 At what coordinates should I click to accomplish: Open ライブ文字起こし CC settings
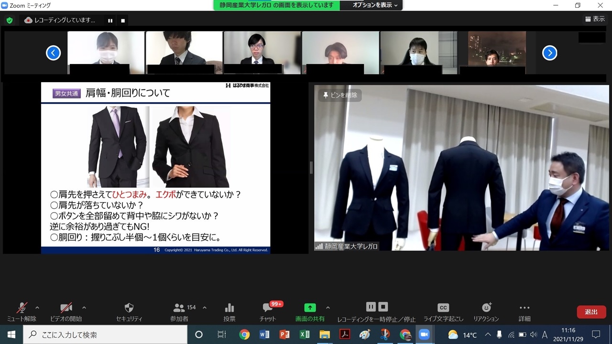pyautogui.click(x=443, y=312)
